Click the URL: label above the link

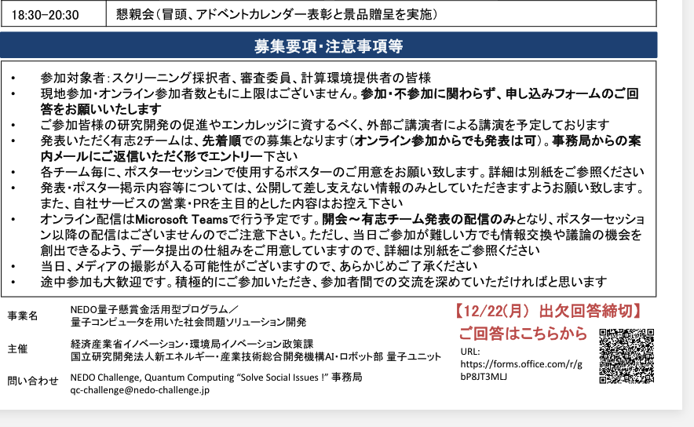pyautogui.click(x=469, y=352)
